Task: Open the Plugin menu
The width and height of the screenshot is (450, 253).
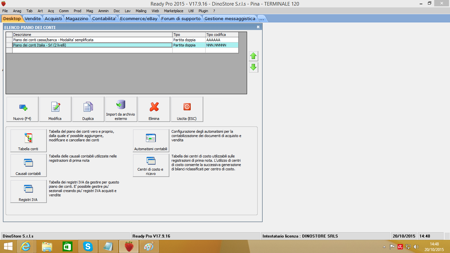Action: pos(203,11)
